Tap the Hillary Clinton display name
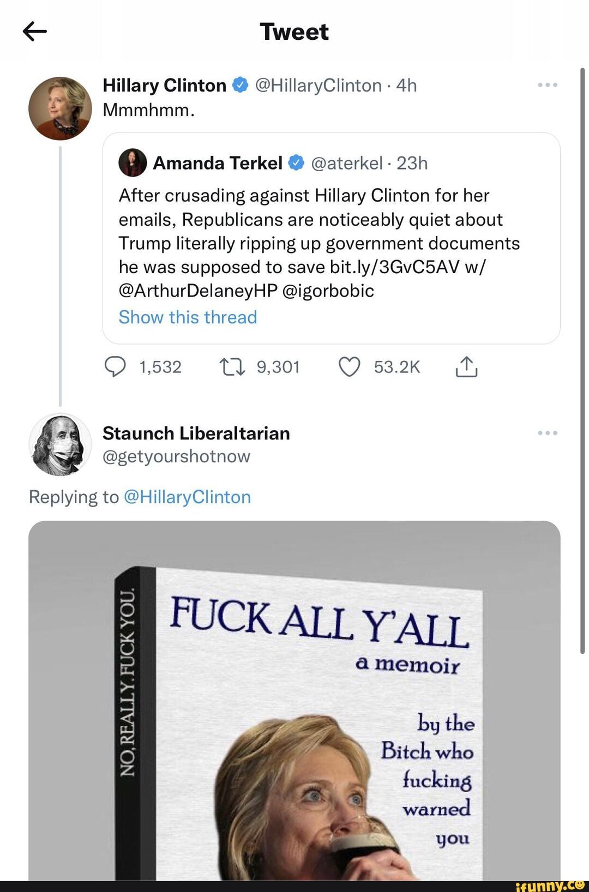589x892 pixels. [x=164, y=86]
